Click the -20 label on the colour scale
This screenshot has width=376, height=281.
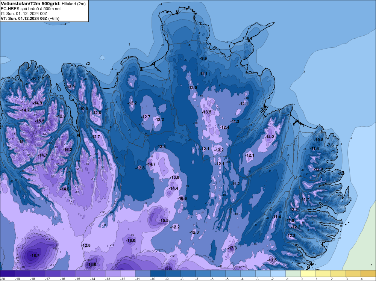pyautogui.click(x=2, y=279)
